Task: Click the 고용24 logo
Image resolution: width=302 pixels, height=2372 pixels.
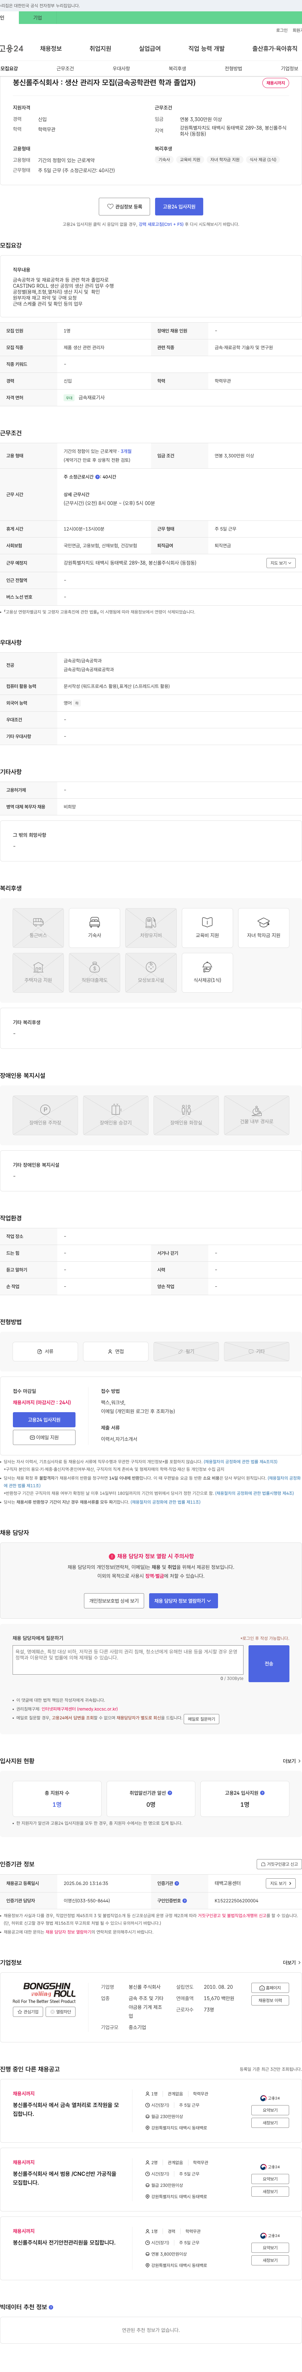Action: tap(12, 49)
